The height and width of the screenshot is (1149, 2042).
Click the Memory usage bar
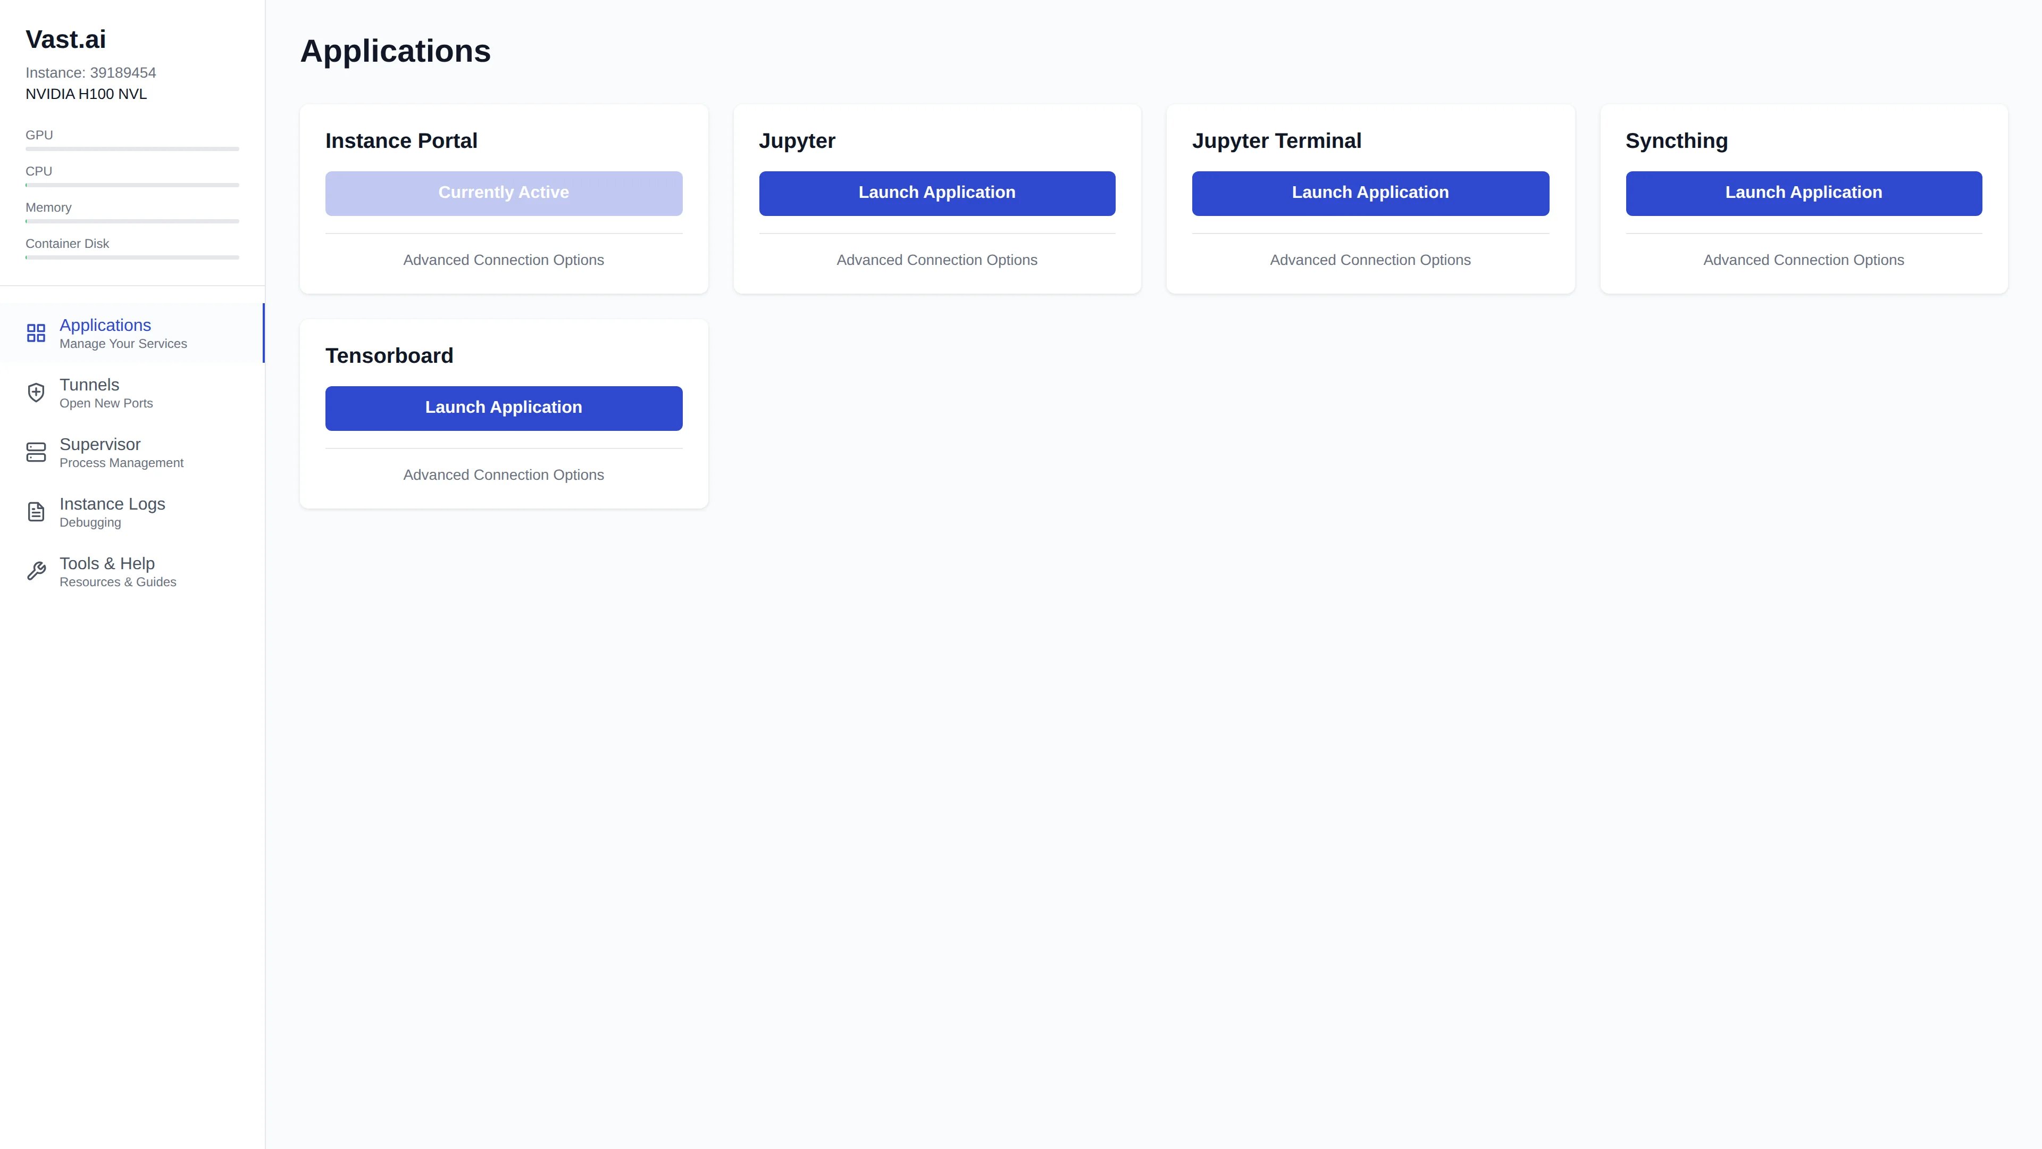(x=131, y=221)
